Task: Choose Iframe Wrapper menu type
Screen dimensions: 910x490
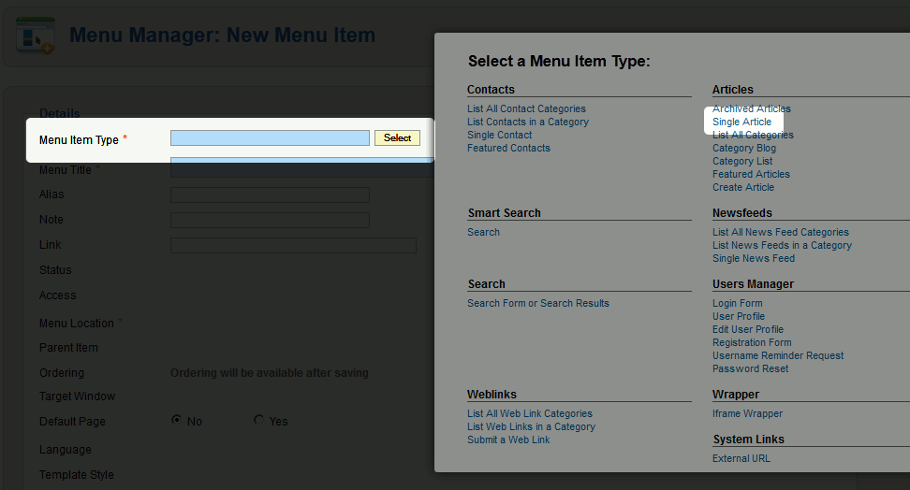Action: [747, 413]
